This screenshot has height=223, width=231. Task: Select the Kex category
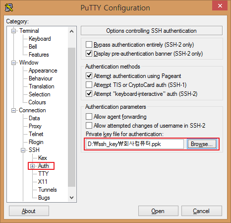(x=43, y=158)
